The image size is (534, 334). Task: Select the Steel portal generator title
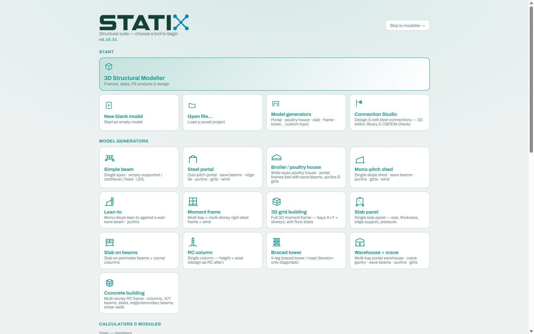pyautogui.click(x=200, y=169)
